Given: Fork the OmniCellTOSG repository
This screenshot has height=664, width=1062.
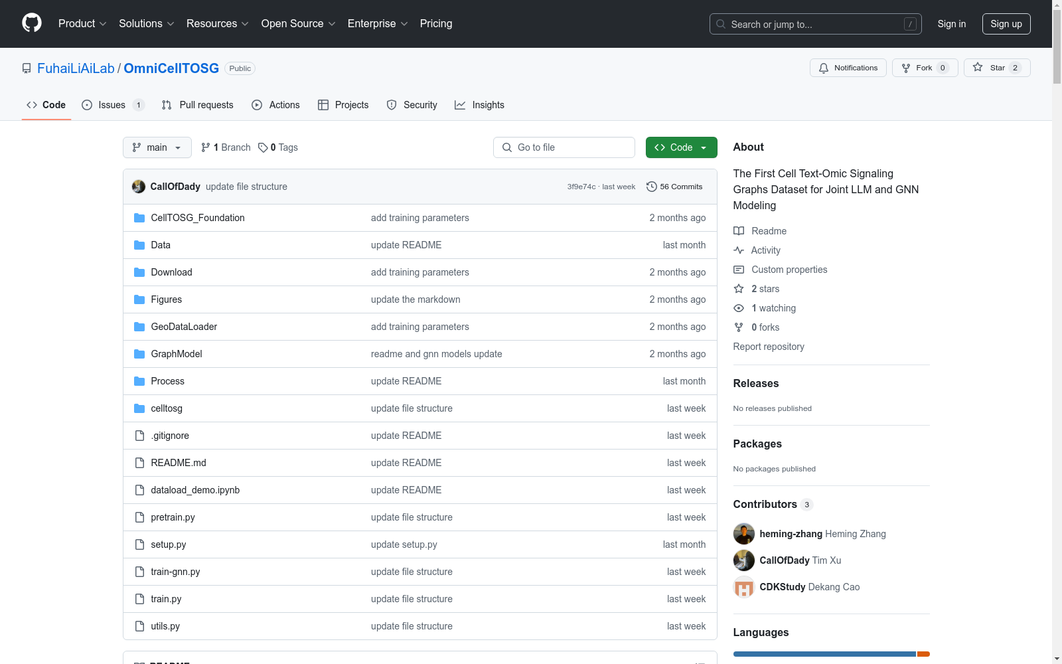Looking at the screenshot, I should tap(925, 68).
